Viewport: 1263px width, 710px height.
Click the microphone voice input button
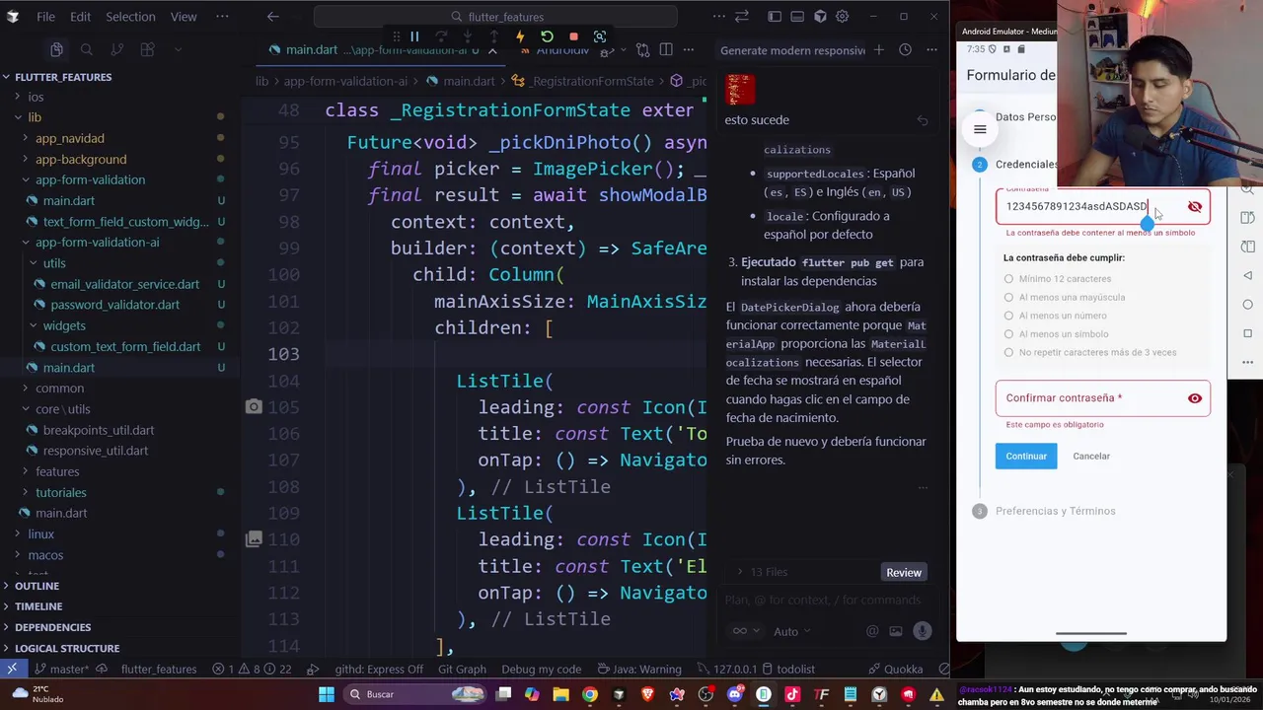click(923, 631)
